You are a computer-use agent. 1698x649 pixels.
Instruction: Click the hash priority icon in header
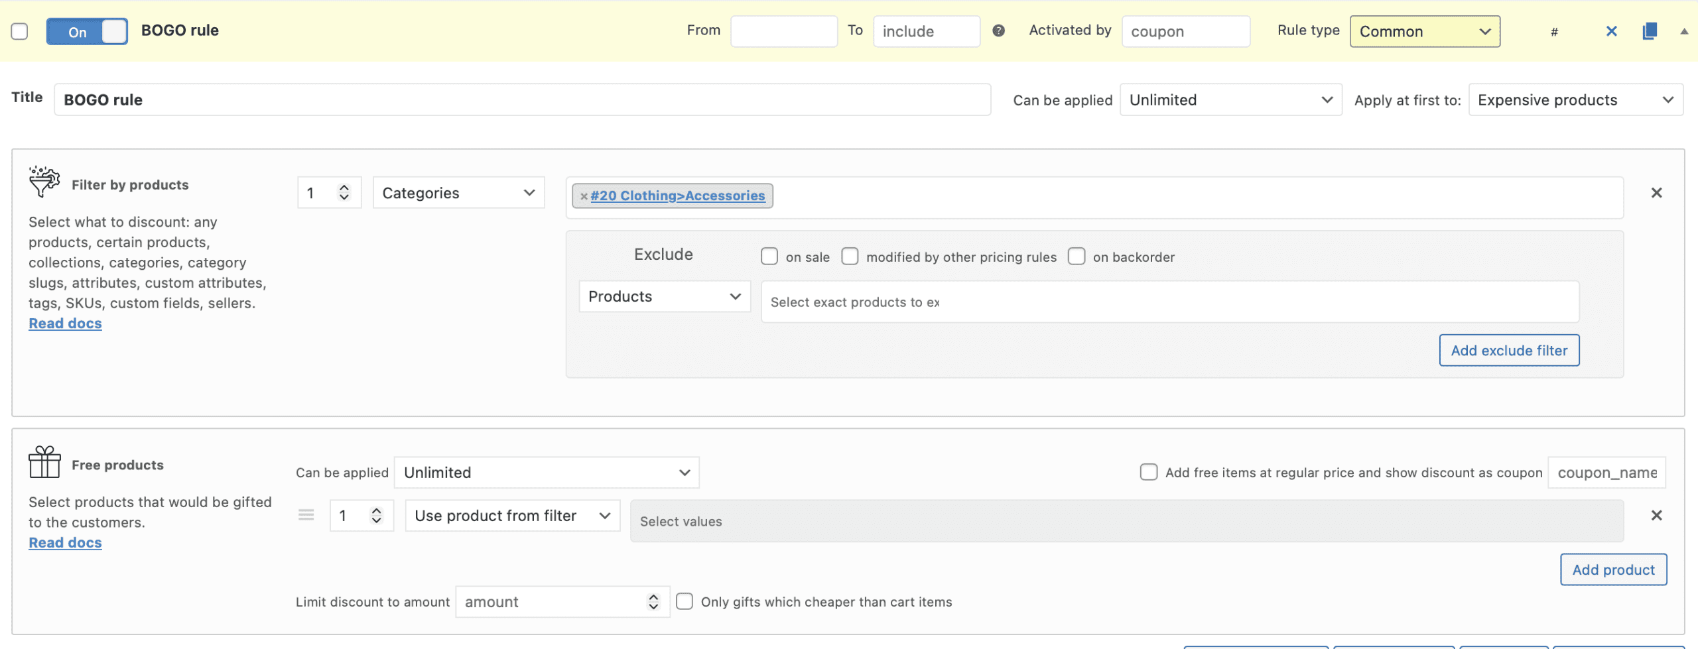click(x=1554, y=32)
